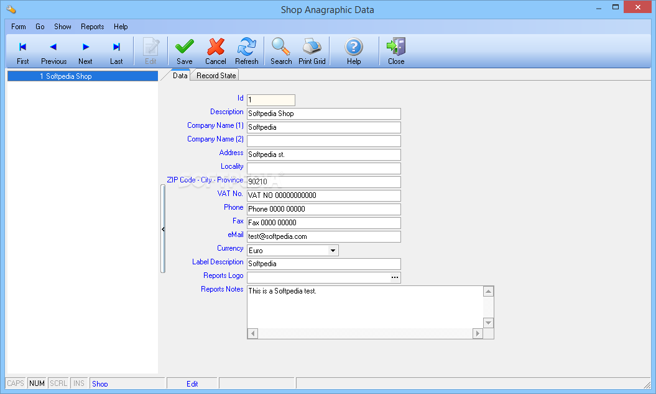
Task: Click the empty Company Name (2) field
Action: coord(323,141)
